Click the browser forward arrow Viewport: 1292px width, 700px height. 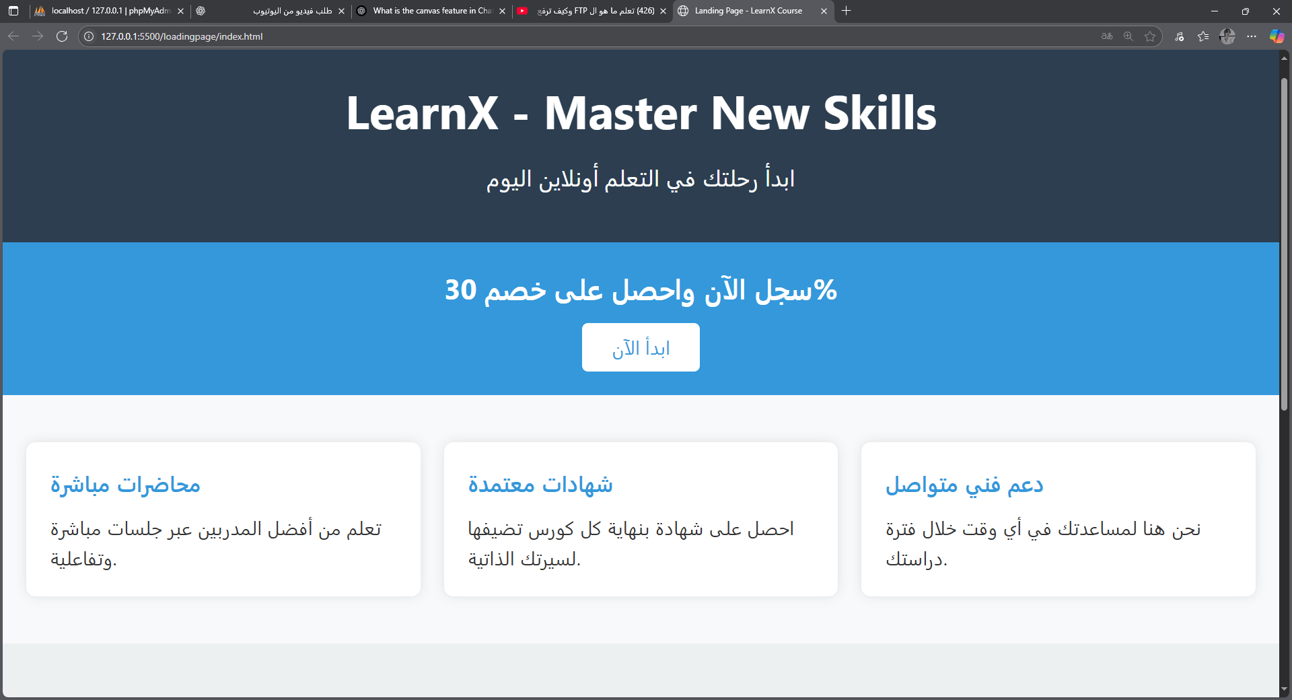[38, 36]
